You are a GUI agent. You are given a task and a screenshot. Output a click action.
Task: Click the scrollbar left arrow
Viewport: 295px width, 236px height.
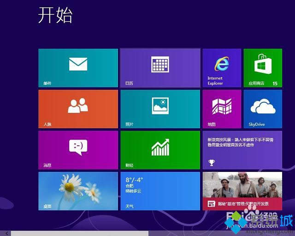[x=7, y=233]
